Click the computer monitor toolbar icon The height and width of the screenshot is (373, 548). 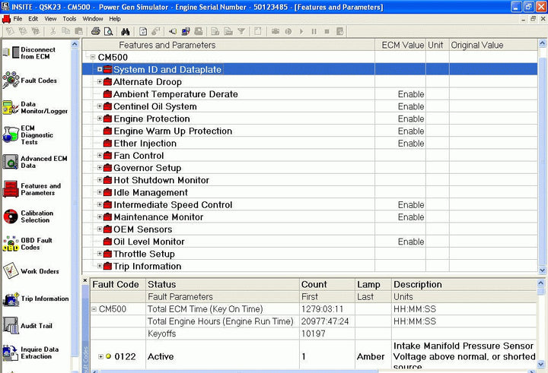186,31
